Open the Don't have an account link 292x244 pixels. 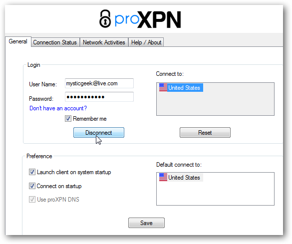pyautogui.click(x=58, y=108)
